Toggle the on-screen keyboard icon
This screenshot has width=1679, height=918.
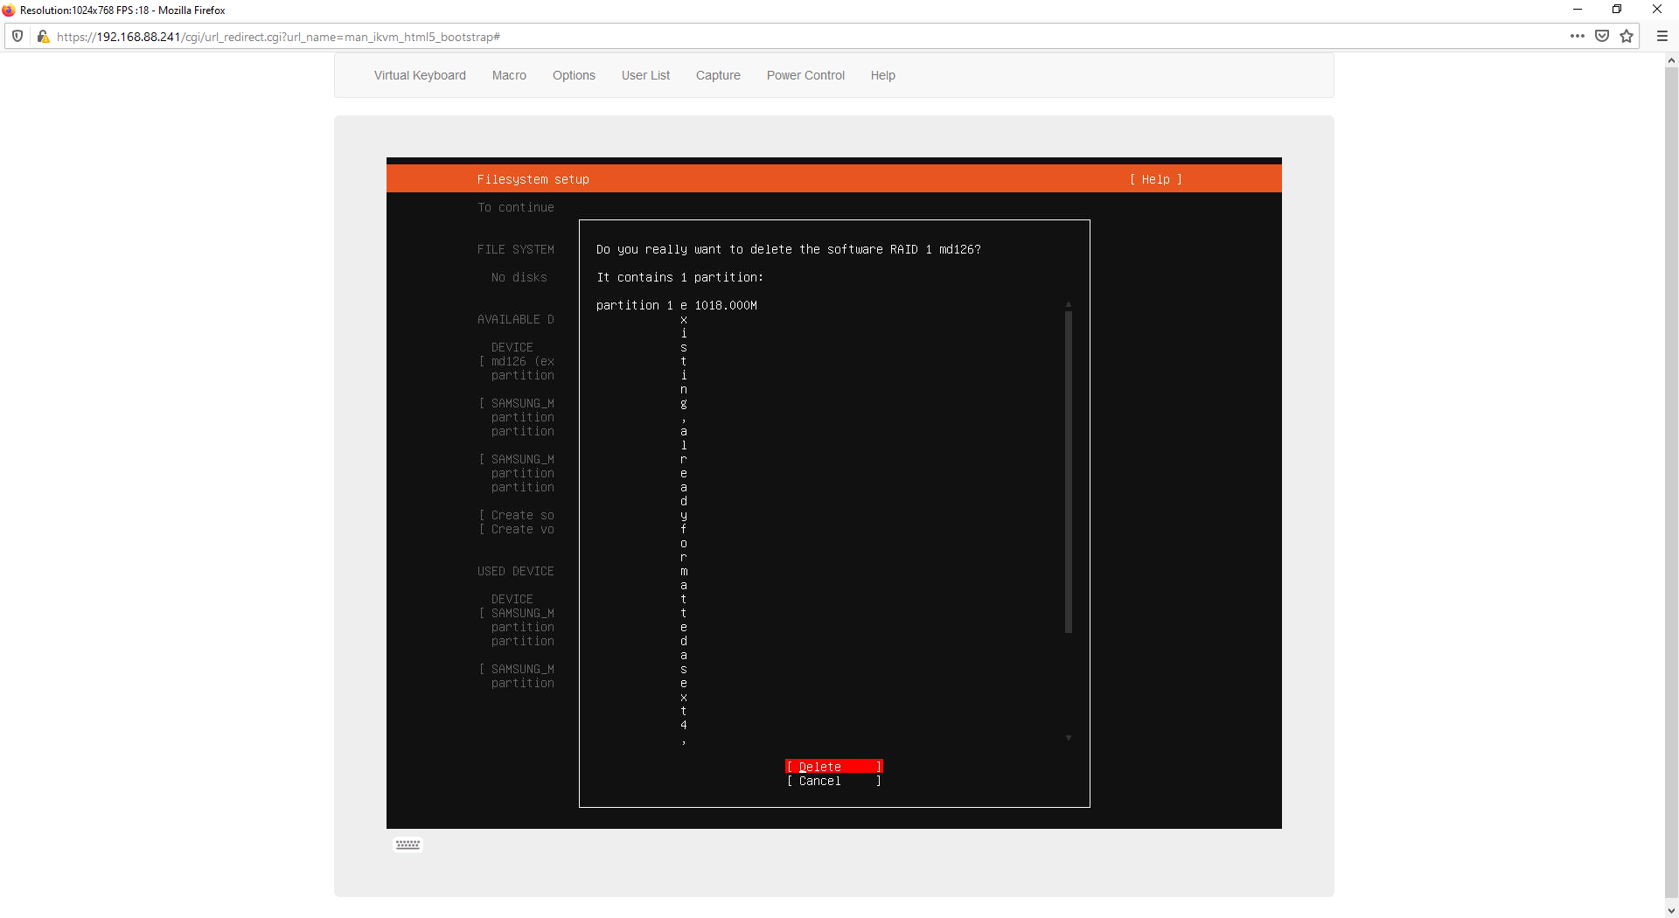coord(408,845)
